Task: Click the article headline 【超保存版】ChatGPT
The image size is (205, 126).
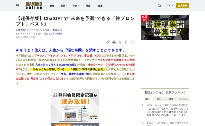Action: (x=75, y=21)
